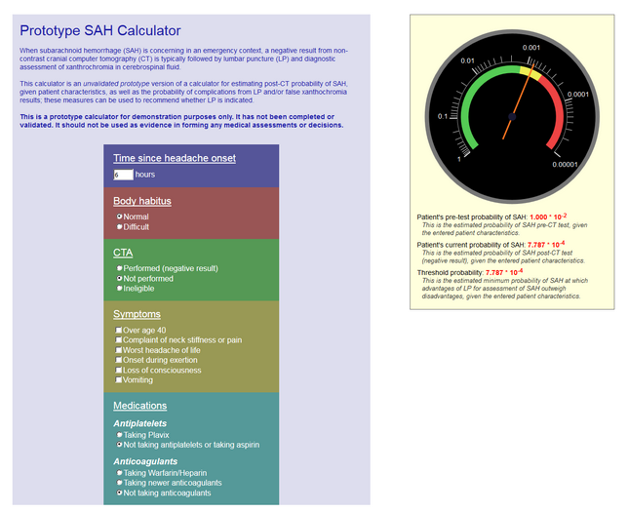This screenshot has width=628, height=512.
Task: Click the bold prototype disclaimer text
Action: coord(181,121)
